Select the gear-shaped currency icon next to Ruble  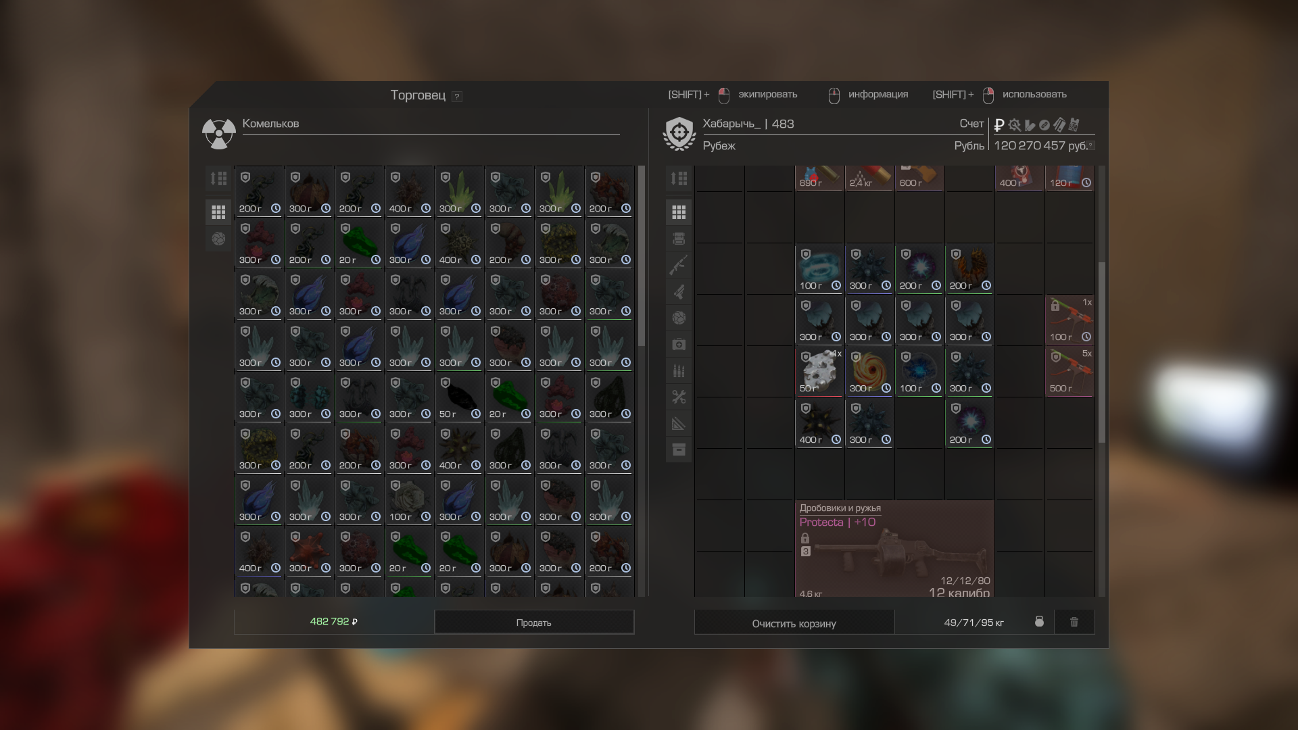[x=1014, y=125]
